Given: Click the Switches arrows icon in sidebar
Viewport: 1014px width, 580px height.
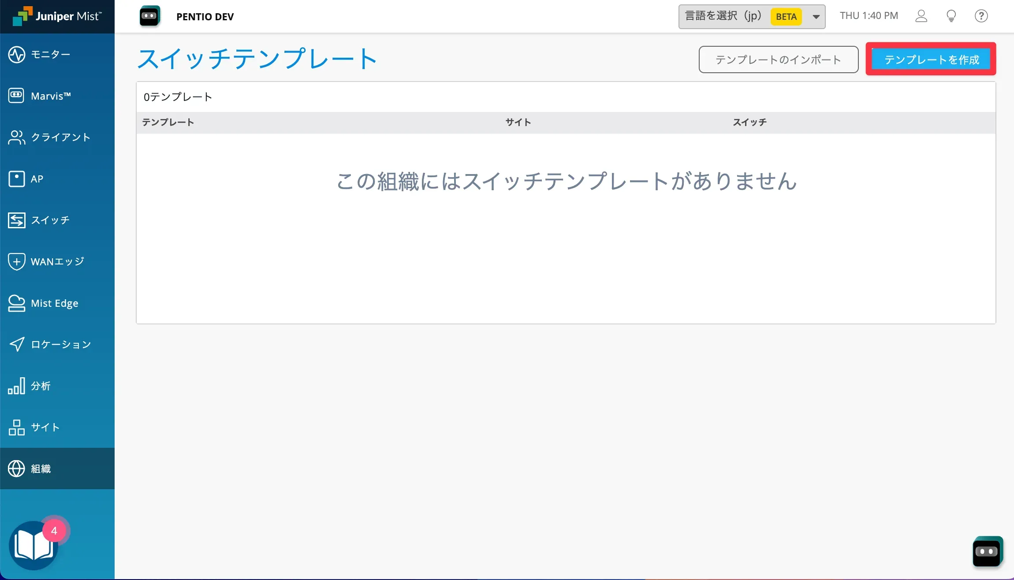Looking at the screenshot, I should coord(17,220).
